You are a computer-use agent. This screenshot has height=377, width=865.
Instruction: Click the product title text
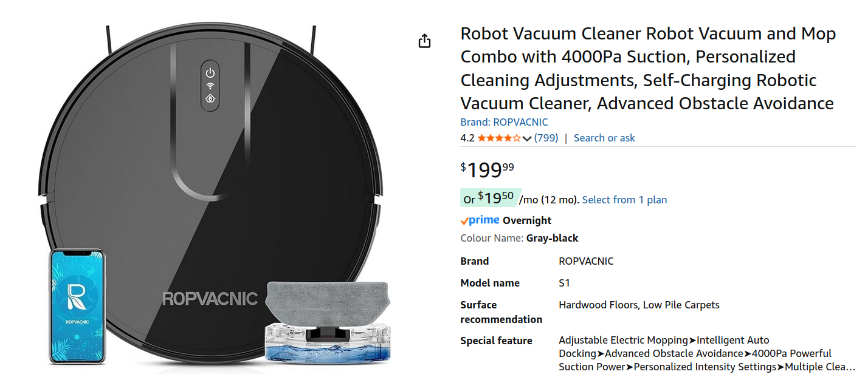[x=648, y=68]
